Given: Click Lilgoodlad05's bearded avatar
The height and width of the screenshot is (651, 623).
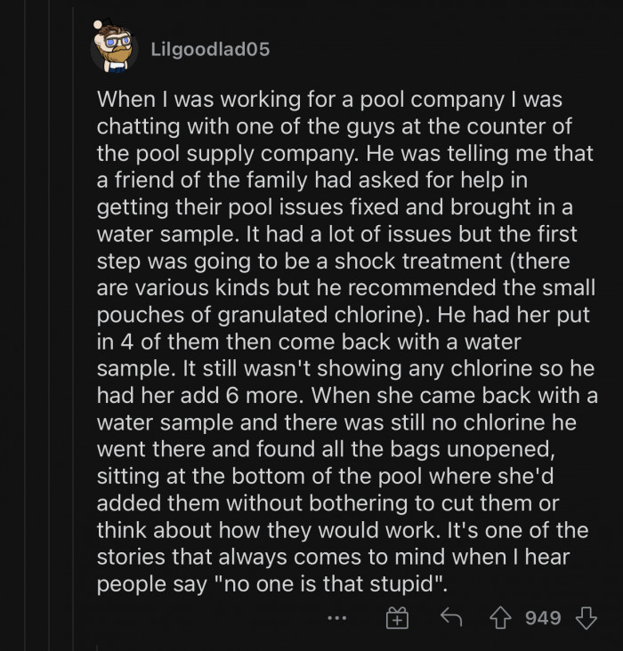Looking at the screenshot, I should (114, 48).
